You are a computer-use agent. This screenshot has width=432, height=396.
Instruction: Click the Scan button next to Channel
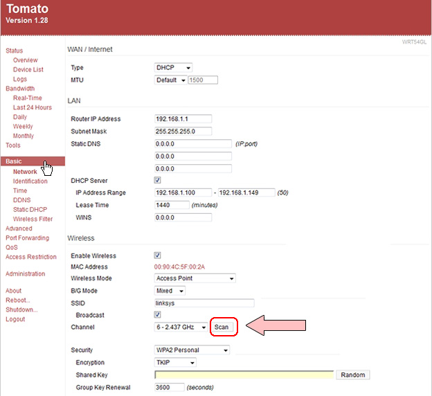(x=222, y=327)
